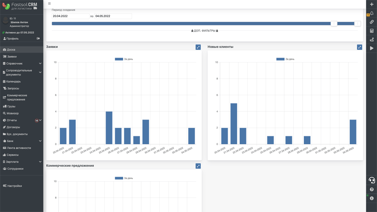The height and width of the screenshot is (212, 377).
Task: Click the left handle of date range slider
Action: click(x=334, y=24)
